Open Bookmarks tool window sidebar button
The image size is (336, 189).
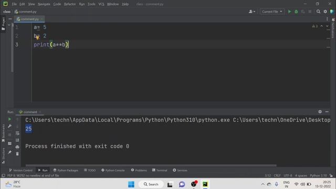[3, 133]
